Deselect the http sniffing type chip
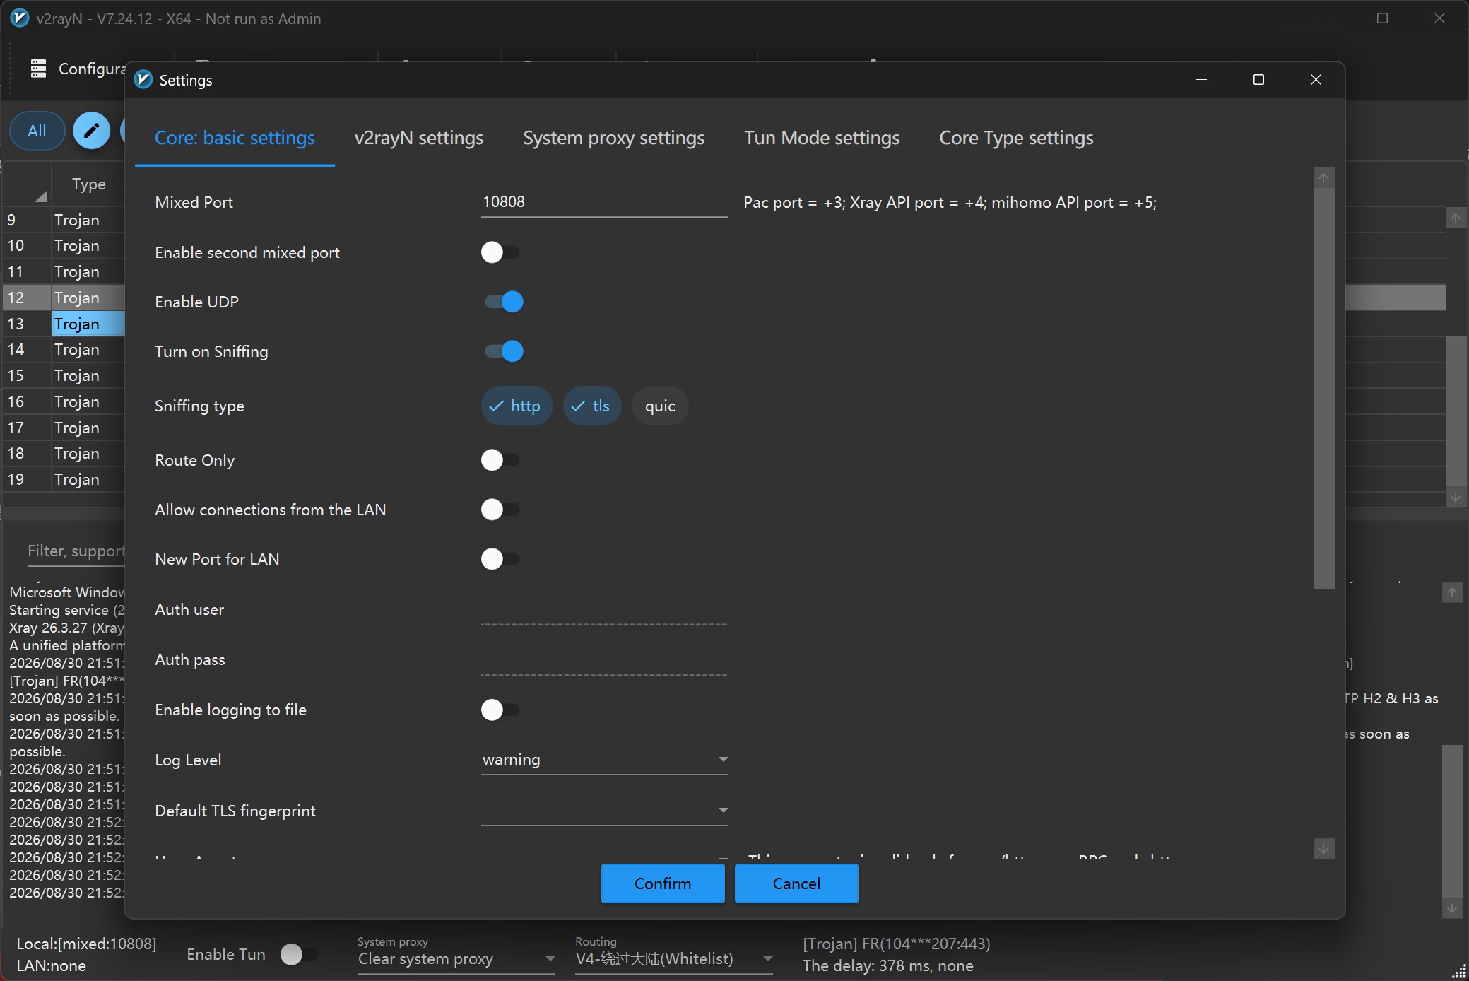The height and width of the screenshot is (981, 1469). (x=517, y=406)
